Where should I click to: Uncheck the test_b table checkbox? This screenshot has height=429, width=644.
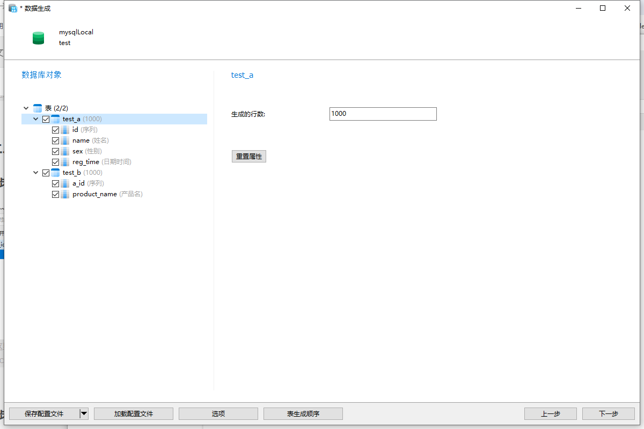coord(46,173)
